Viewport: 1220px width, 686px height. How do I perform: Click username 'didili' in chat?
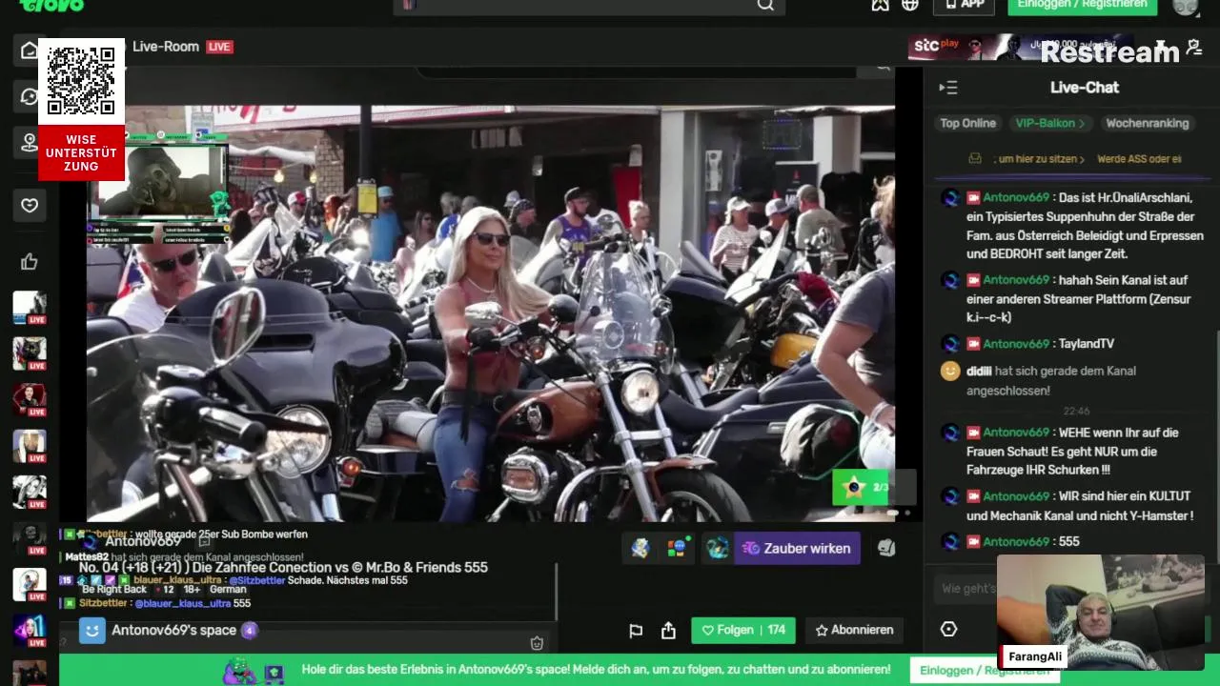[x=979, y=371]
